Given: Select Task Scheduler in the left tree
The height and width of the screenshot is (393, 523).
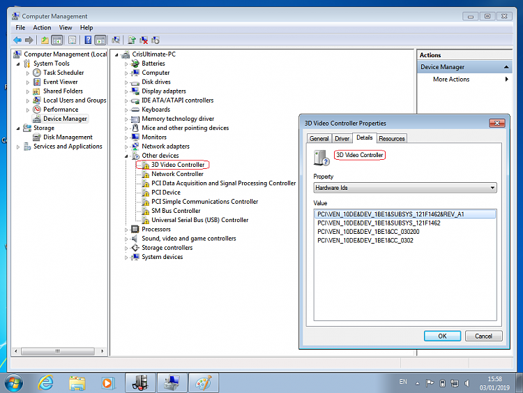Looking at the screenshot, I should click(x=63, y=73).
